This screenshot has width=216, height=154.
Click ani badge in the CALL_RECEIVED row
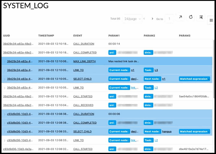[x=112, y=105]
